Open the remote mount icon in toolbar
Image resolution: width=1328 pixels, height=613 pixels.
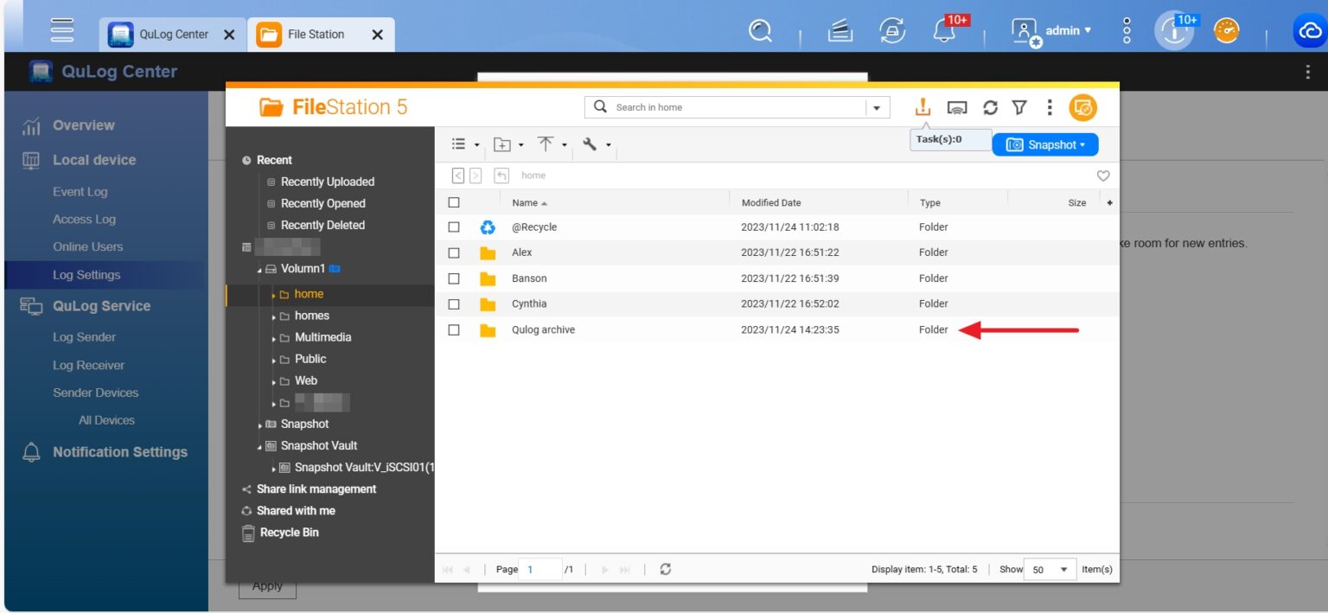(956, 107)
